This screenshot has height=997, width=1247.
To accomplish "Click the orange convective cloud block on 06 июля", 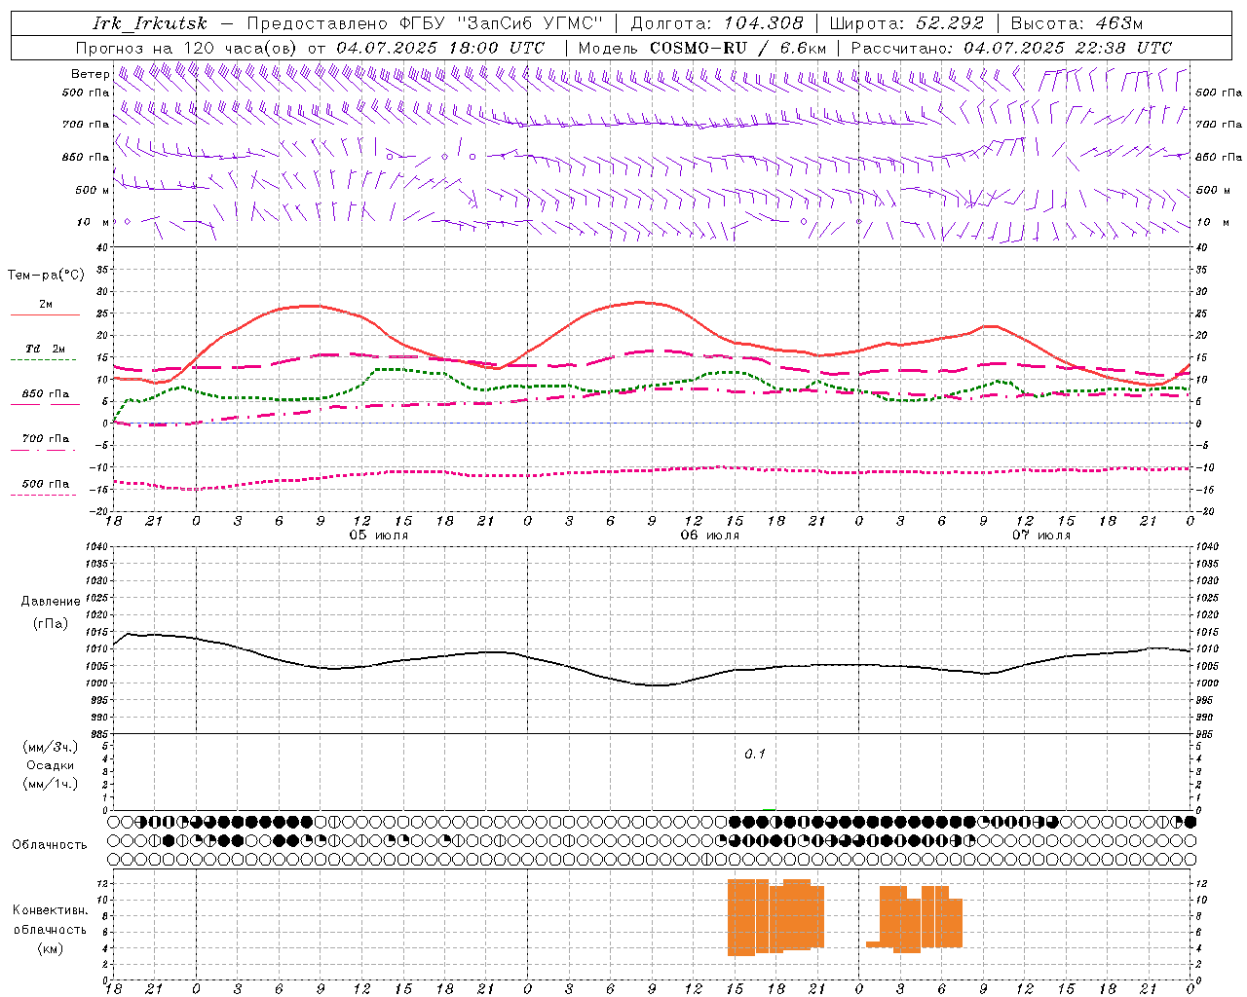I will tap(775, 917).
